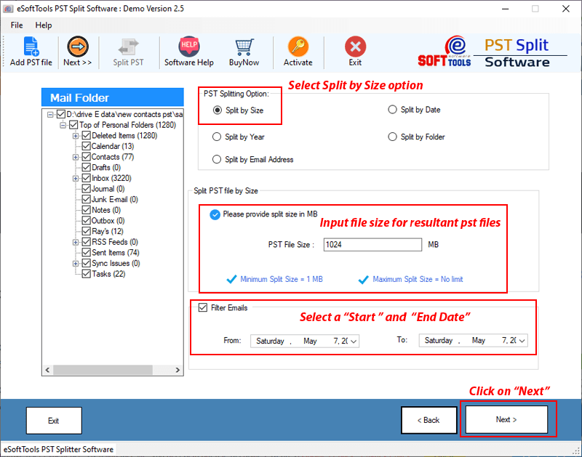This screenshot has width=582, height=457.
Task: Click the Next >> arrow toolbar icon
Action: coord(77,47)
